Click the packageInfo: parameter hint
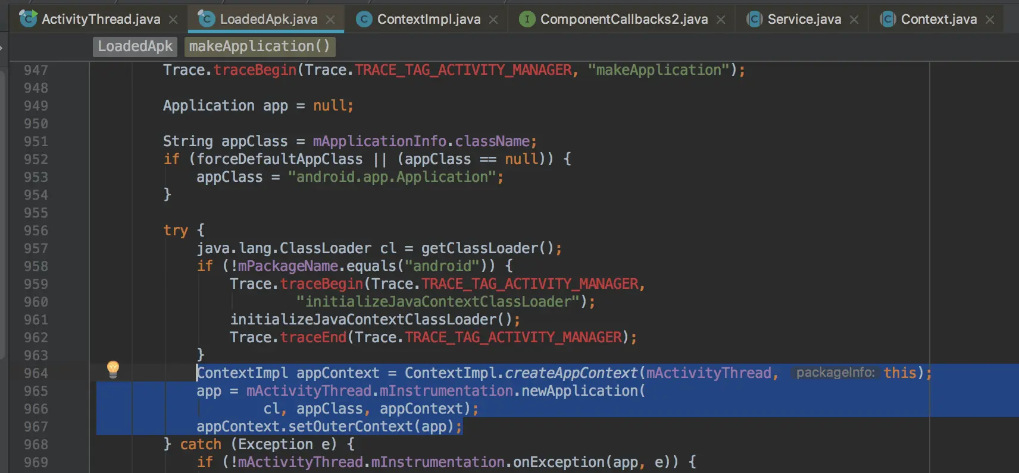Image resolution: width=1019 pixels, height=473 pixels. (x=835, y=373)
